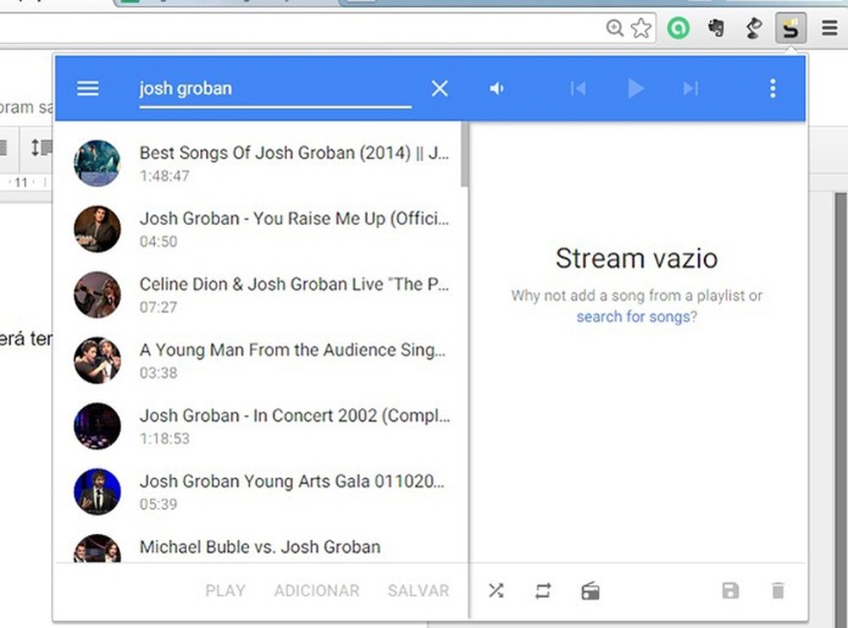
Task: Activate radio mode
Action: coord(589,591)
